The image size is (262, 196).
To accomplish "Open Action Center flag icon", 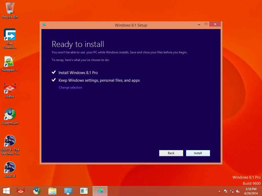I will point(225,191).
